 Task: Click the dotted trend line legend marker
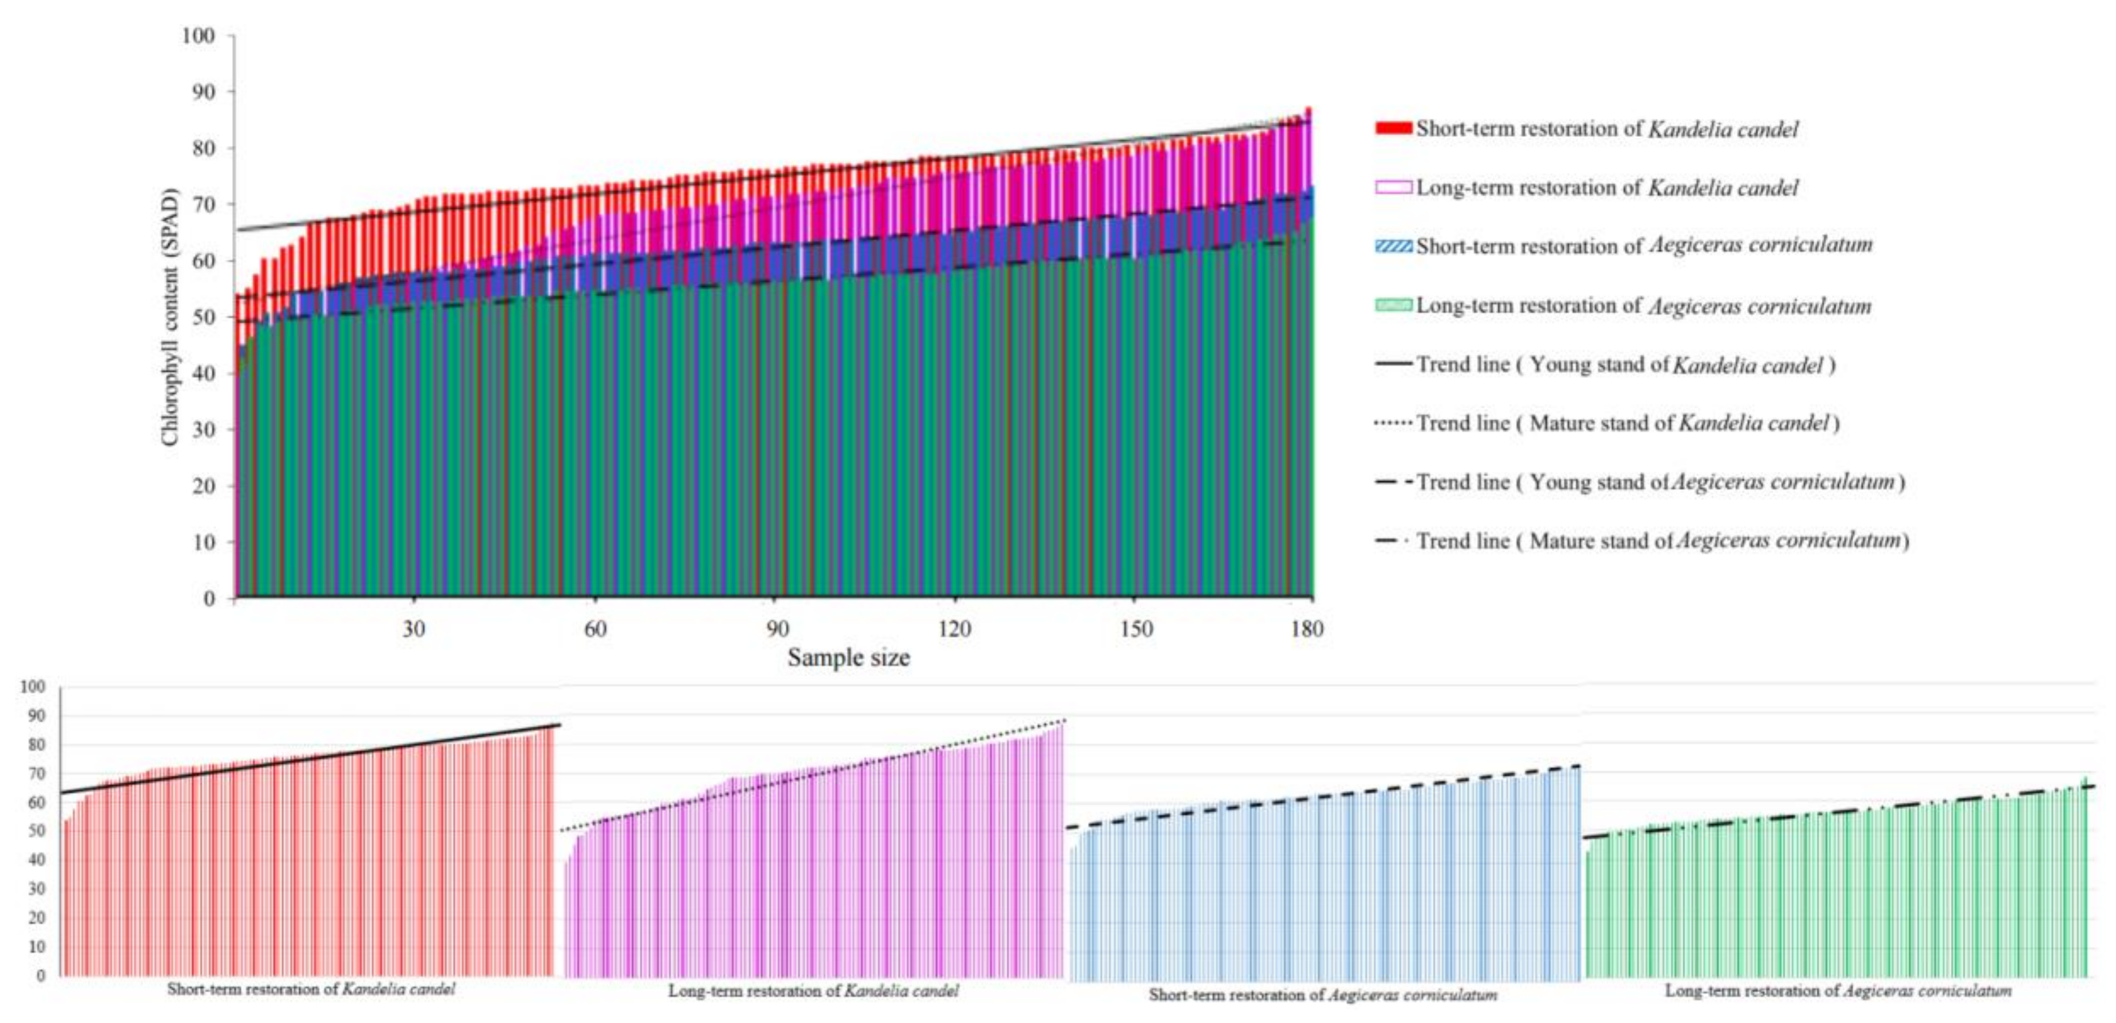point(1393,423)
